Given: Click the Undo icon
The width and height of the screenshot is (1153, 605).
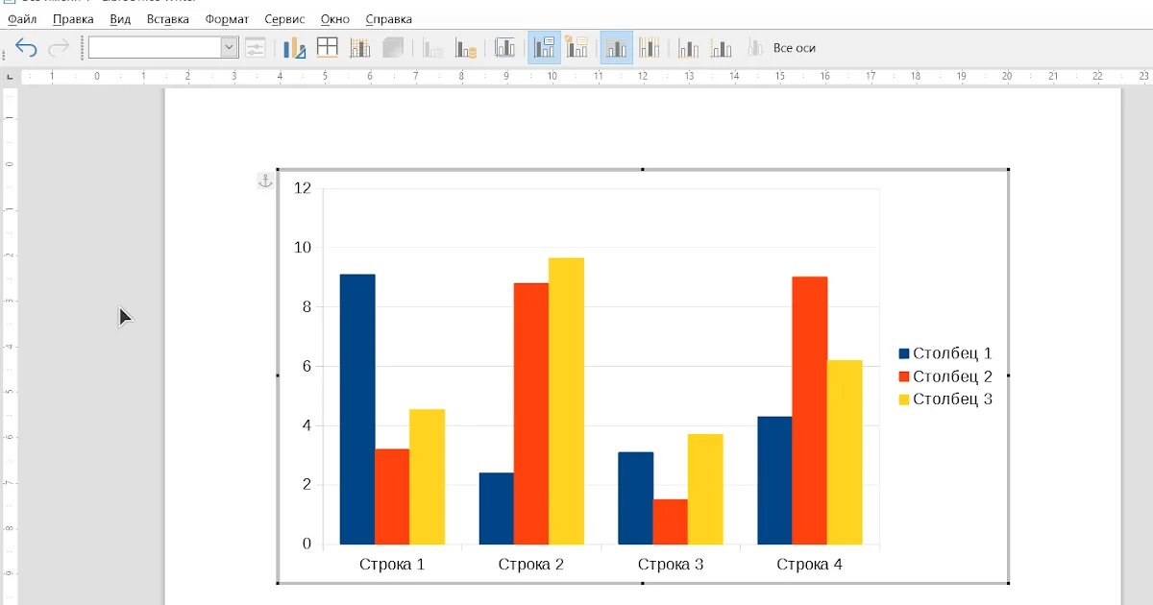Looking at the screenshot, I should tap(26, 45).
